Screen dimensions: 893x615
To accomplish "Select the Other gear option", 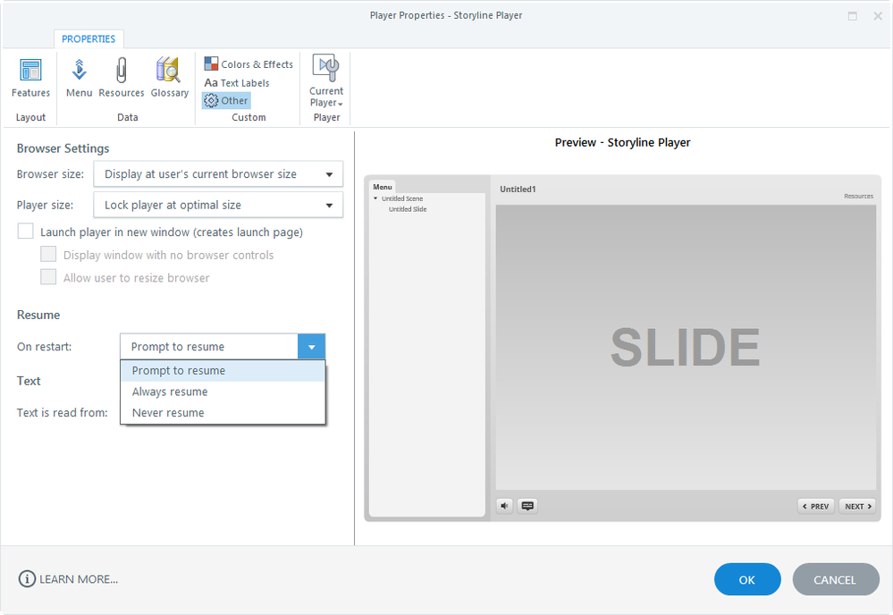I will (226, 101).
